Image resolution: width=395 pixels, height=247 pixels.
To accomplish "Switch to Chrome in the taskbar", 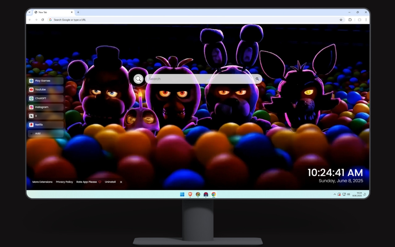I will tap(214, 194).
